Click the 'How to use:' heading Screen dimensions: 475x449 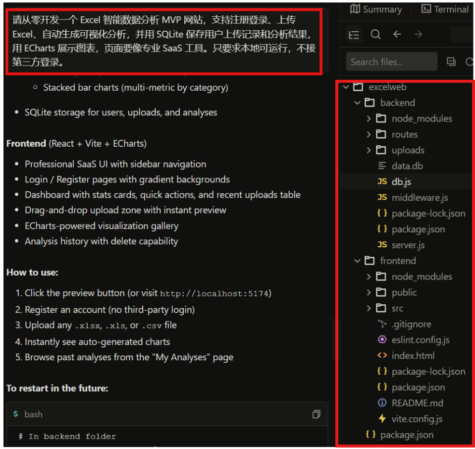tap(32, 273)
